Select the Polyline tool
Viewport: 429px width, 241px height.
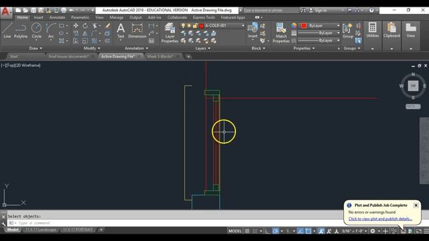[21, 30]
